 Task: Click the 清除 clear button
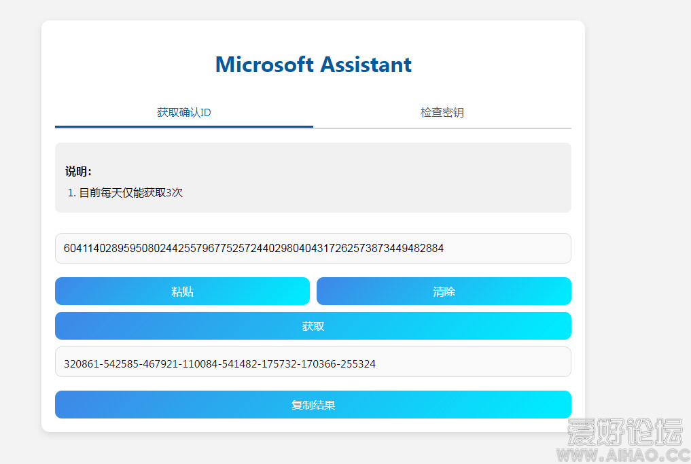(x=444, y=291)
